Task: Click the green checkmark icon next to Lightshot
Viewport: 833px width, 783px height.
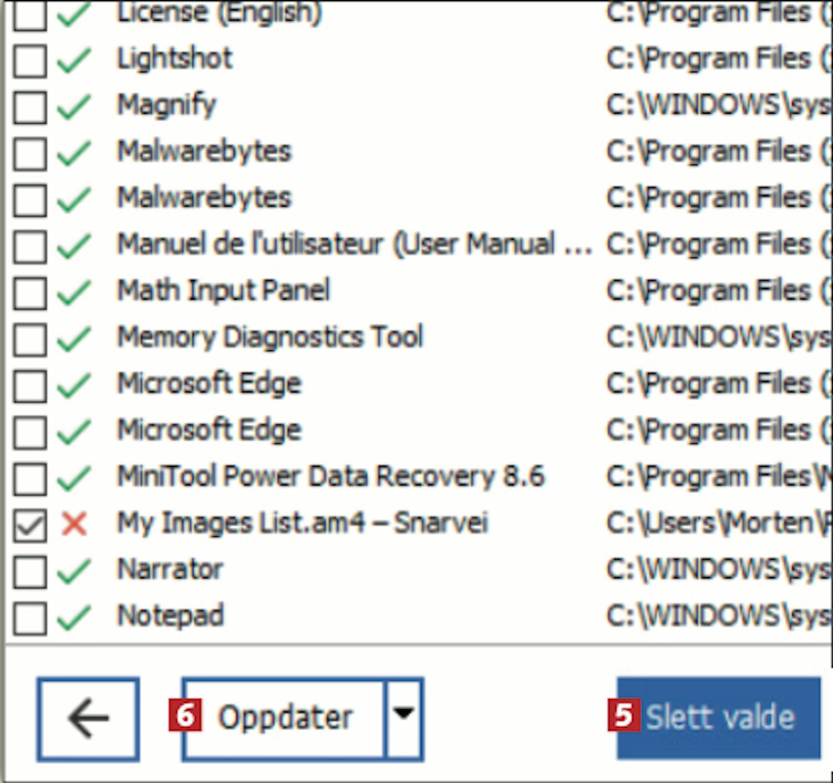Action: coord(74,60)
